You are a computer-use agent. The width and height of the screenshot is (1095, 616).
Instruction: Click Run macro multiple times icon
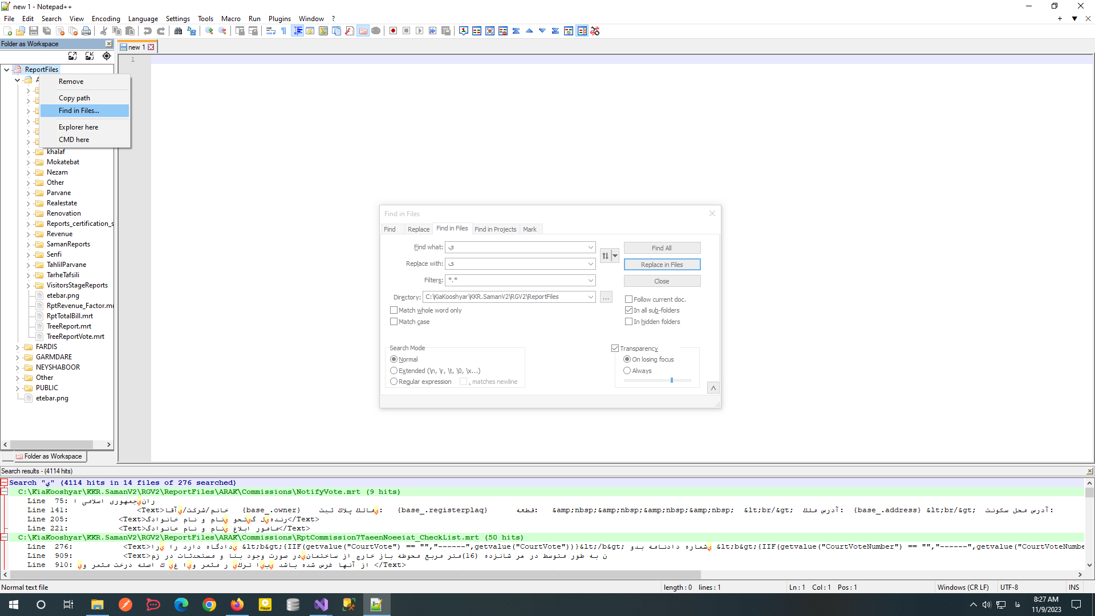(433, 31)
